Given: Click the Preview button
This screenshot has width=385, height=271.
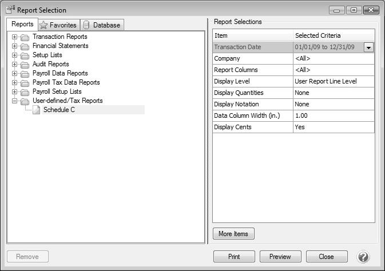Looking at the screenshot, I should [280, 257].
